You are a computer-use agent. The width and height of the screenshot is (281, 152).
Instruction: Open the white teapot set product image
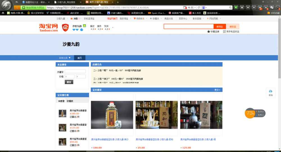pos(157,115)
